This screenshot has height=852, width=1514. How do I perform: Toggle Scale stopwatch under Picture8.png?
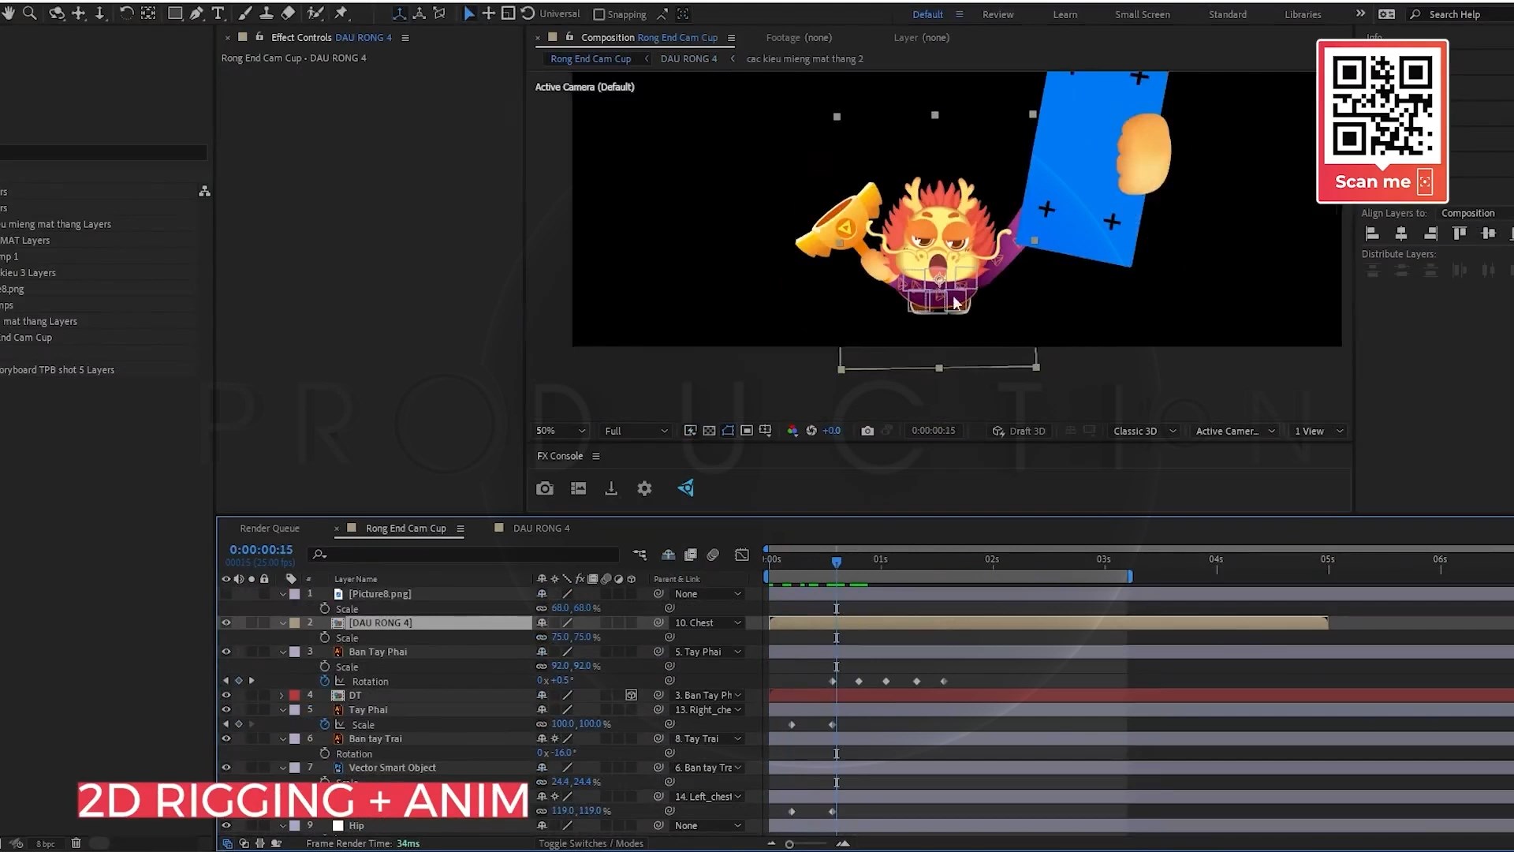[325, 608]
